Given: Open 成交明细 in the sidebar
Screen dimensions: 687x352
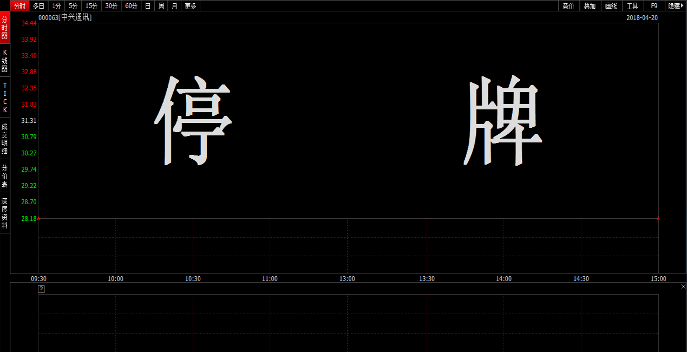Looking at the screenshot, I should pyautogui.click(x=5, y=139).
